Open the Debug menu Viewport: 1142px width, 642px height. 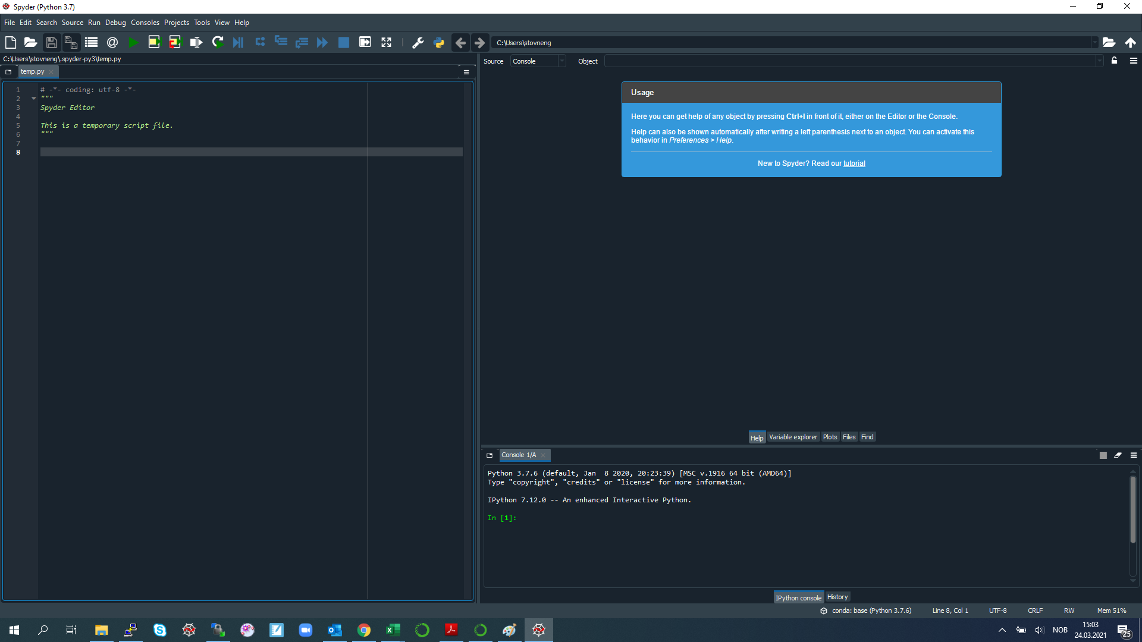coord(115,23)
